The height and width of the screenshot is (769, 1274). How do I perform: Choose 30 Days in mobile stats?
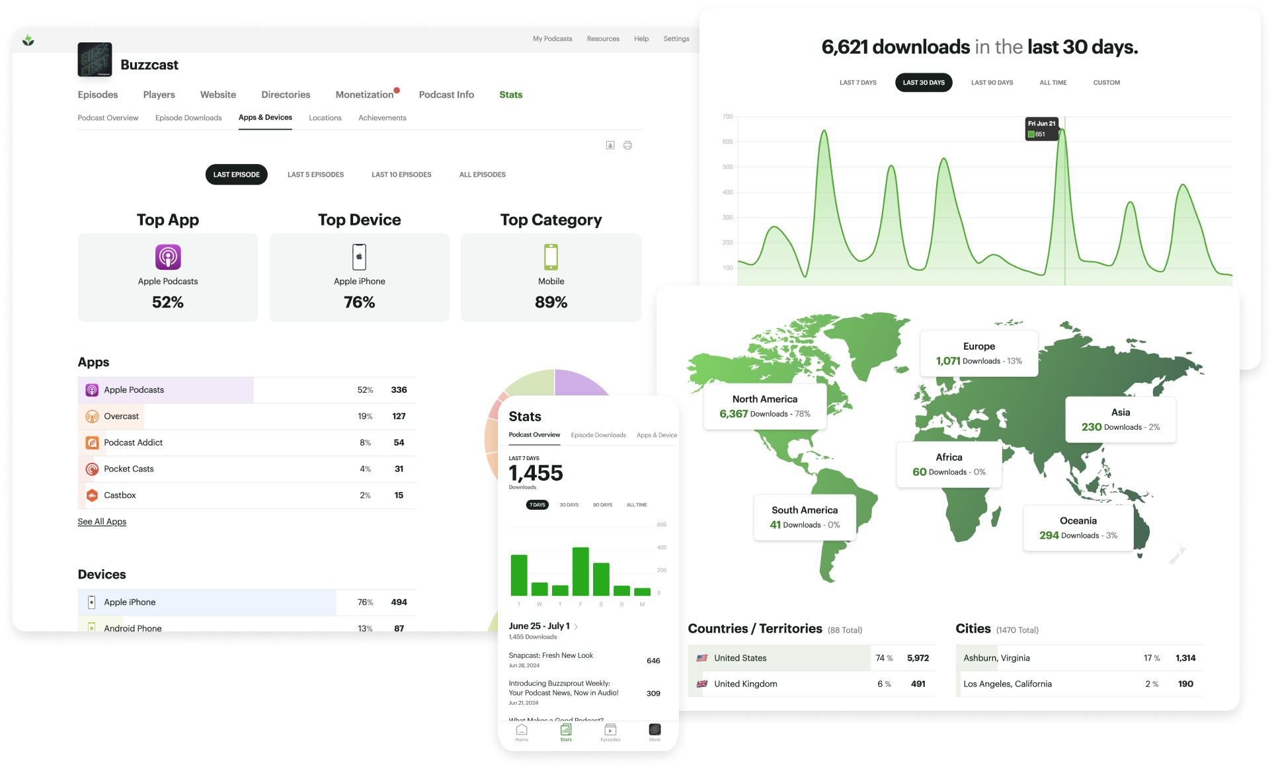(x=569, y=505)
